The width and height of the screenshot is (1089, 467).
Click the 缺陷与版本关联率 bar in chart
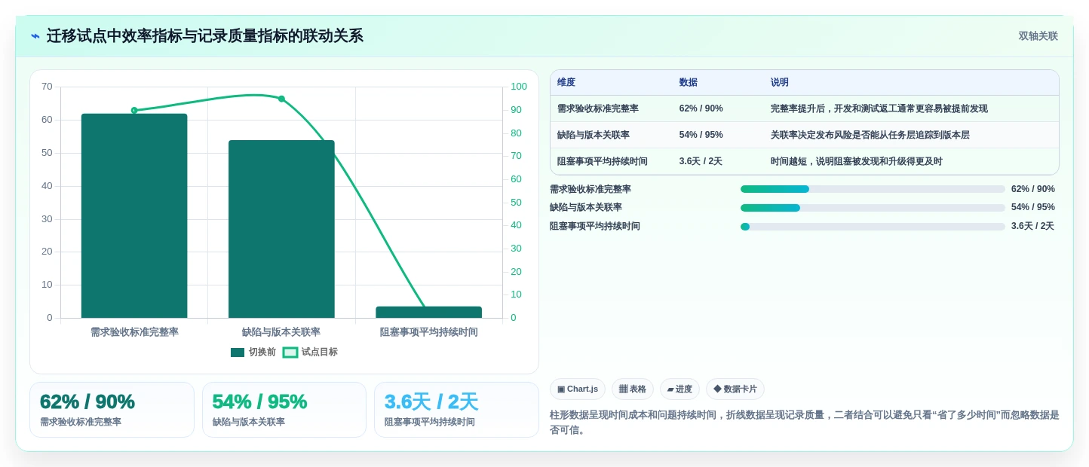[281, 229]
